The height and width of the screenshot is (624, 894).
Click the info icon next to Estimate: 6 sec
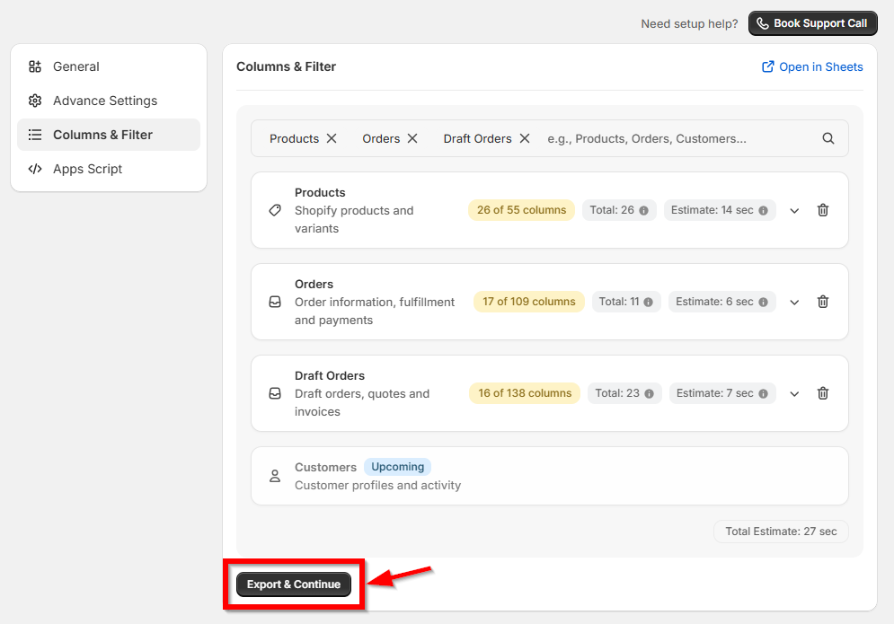(764, 302)
